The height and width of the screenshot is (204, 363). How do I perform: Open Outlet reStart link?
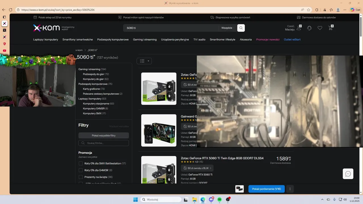(292, 40)
